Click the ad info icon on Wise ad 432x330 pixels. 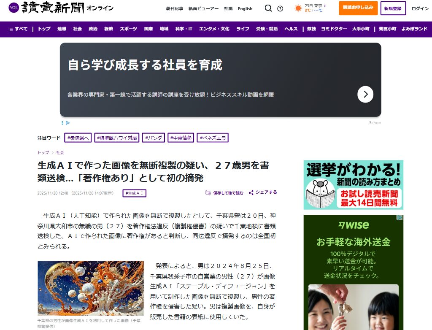(x=400, y=218)
